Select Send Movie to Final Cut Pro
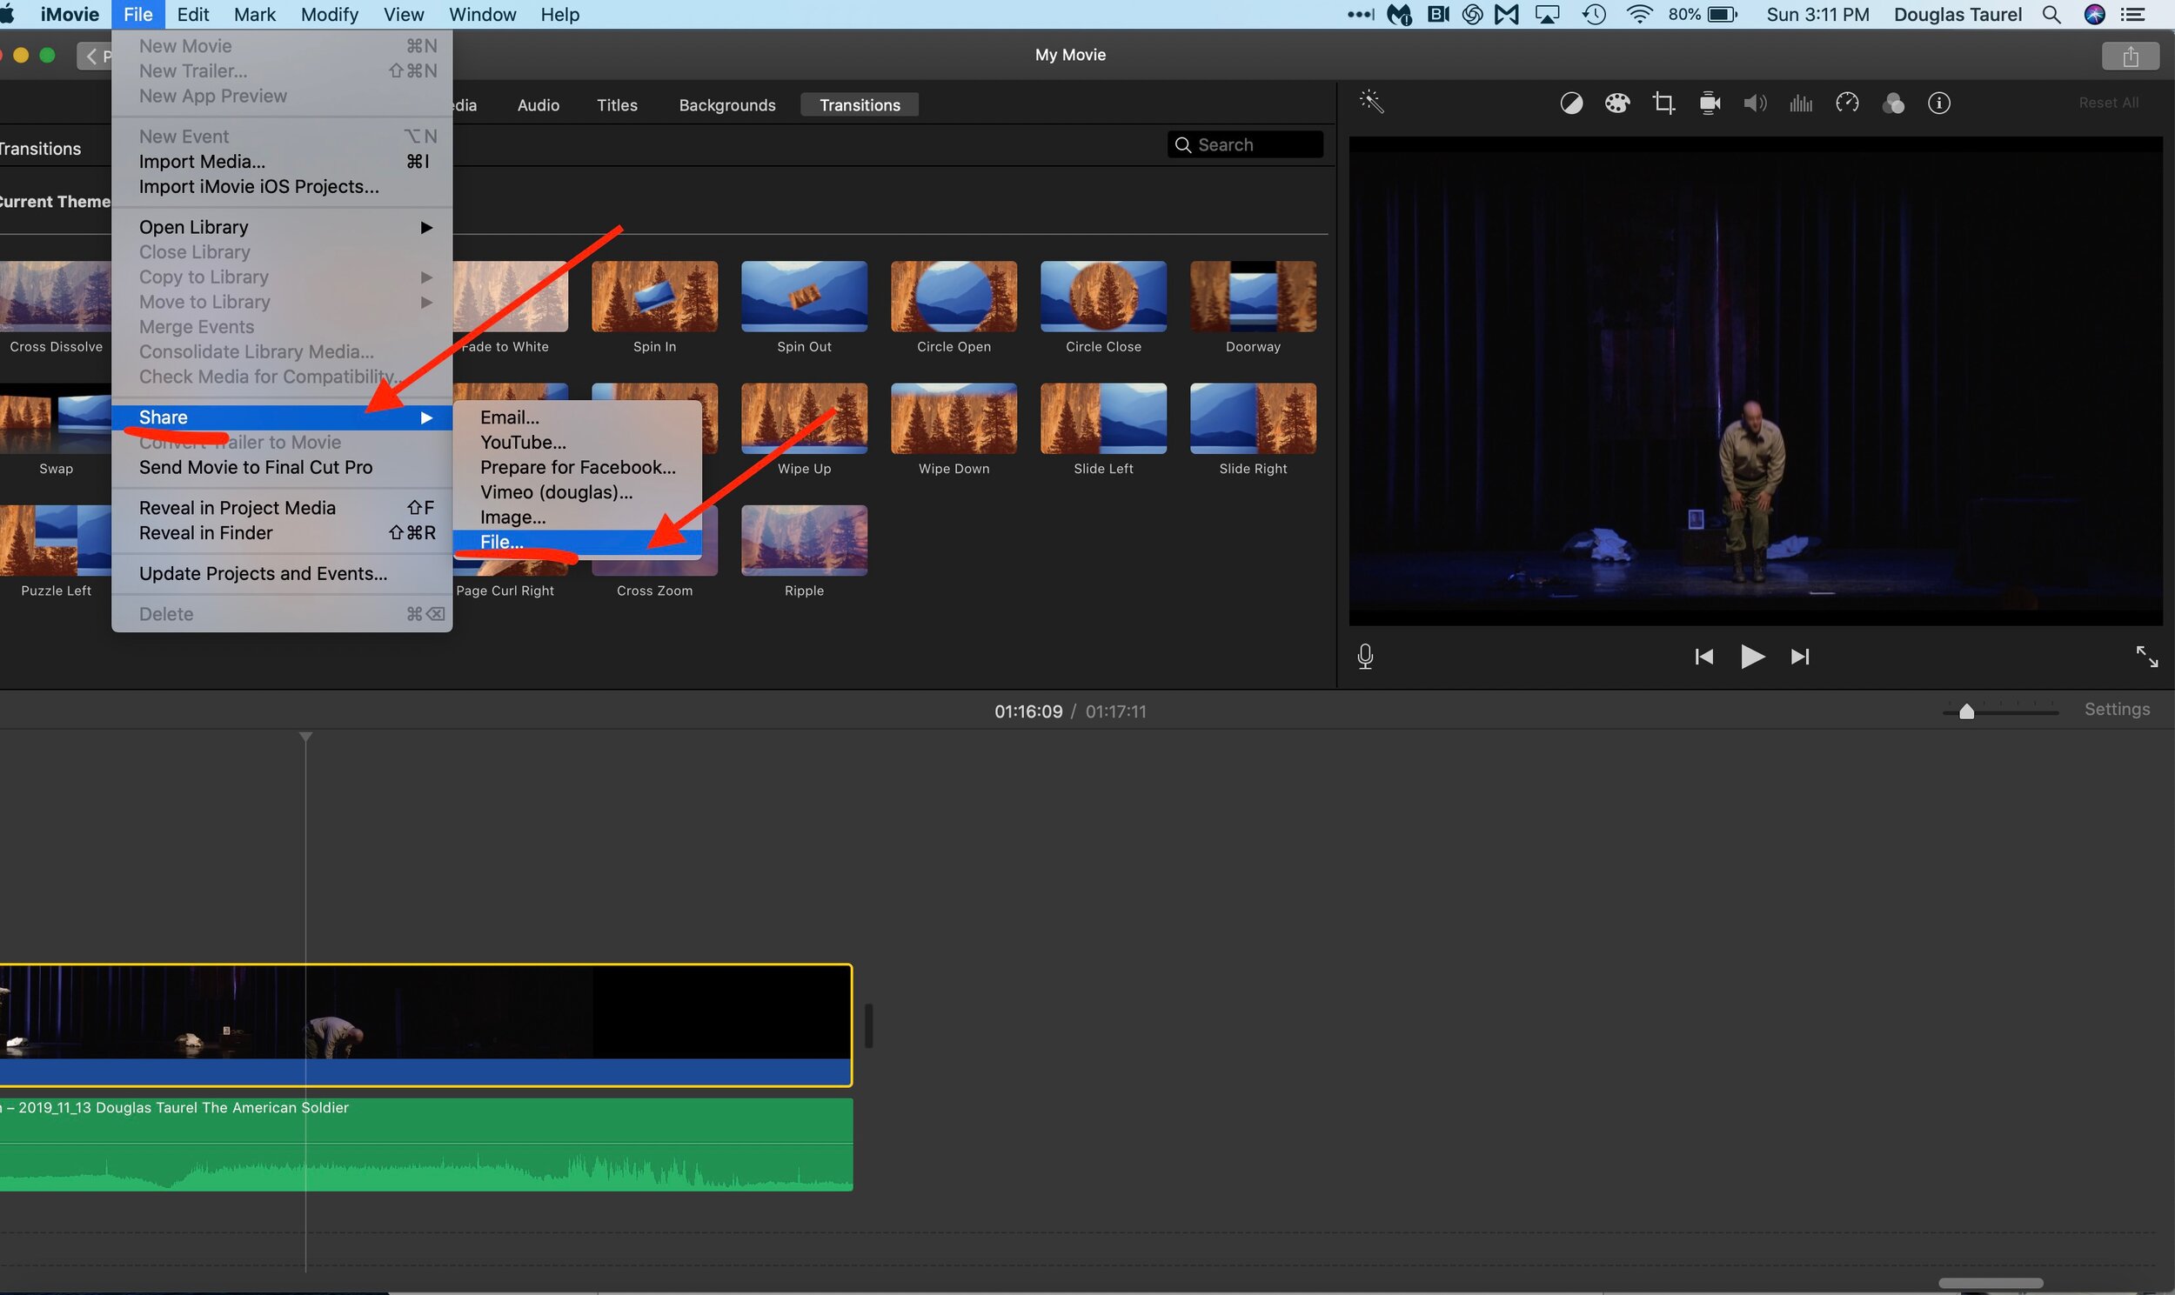Image resolution: width=2175 pixels, height=1295 pixels. 282,467
